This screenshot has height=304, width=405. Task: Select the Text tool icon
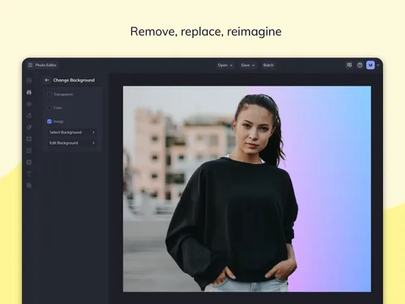point(29,174)
